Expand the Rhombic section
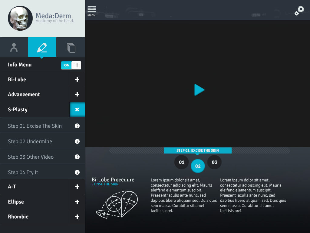 pyautogui.click(x=77, y=217)
